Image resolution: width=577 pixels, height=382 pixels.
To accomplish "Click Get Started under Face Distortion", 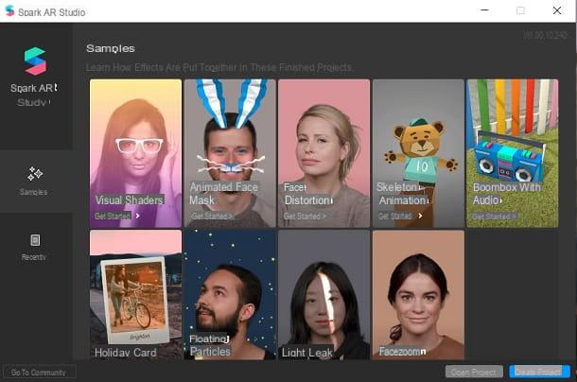I will pos(305,216).
